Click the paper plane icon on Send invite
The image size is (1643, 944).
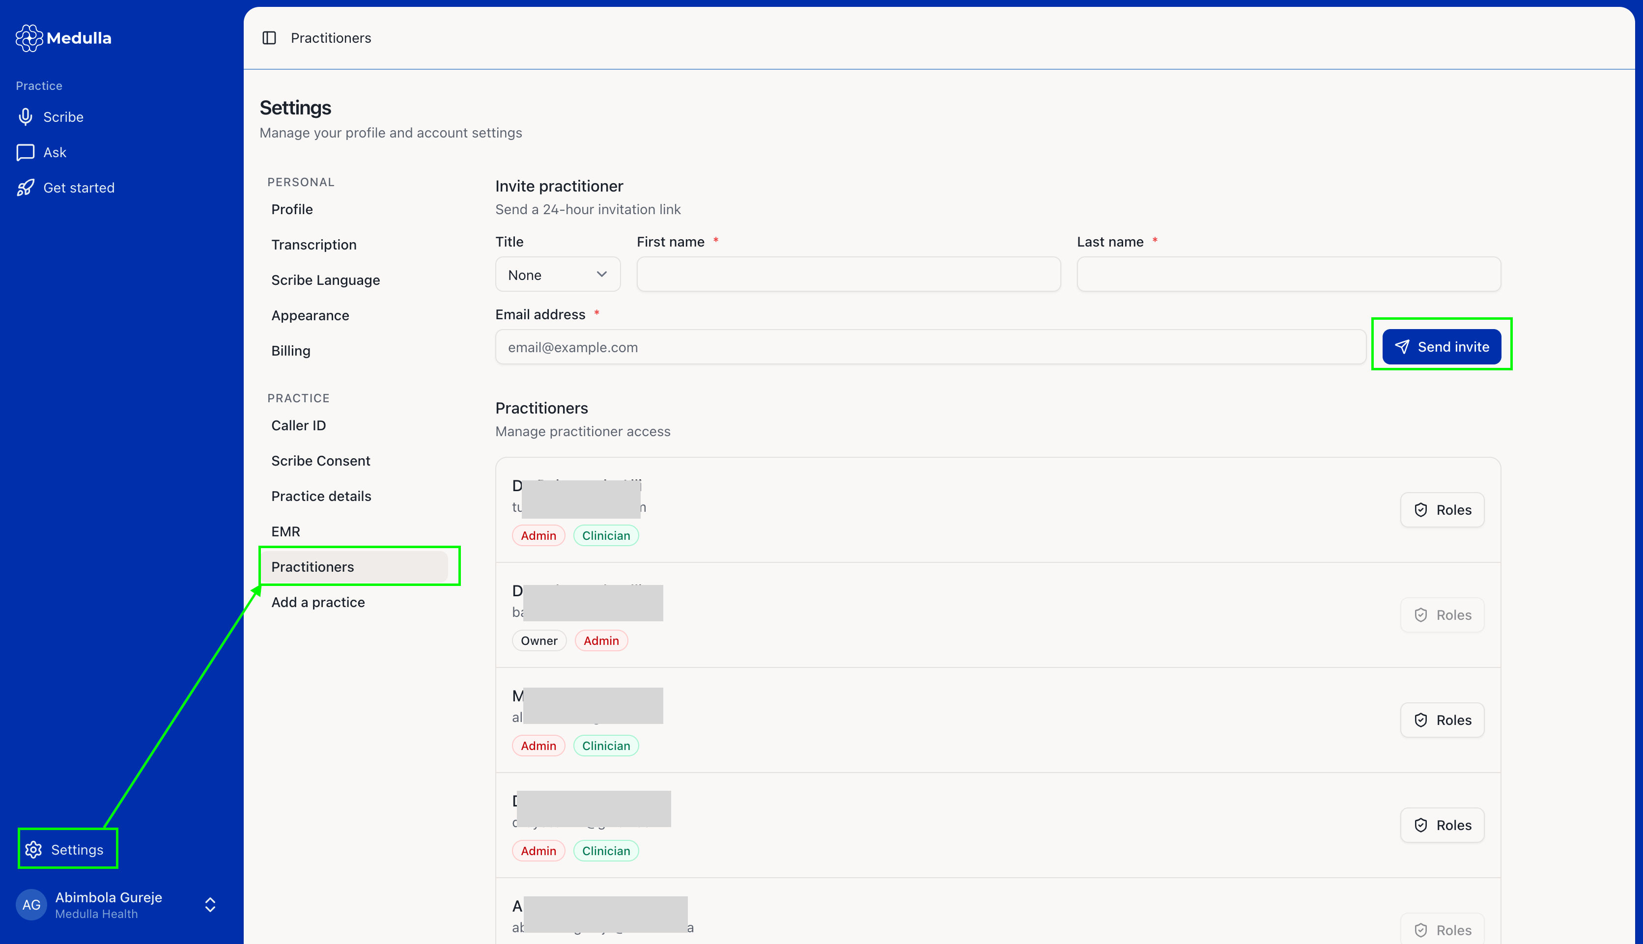tap(1402, 347)
